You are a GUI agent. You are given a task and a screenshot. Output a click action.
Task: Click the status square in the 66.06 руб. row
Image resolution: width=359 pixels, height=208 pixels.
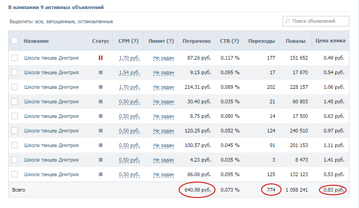[x=101, y=174]
